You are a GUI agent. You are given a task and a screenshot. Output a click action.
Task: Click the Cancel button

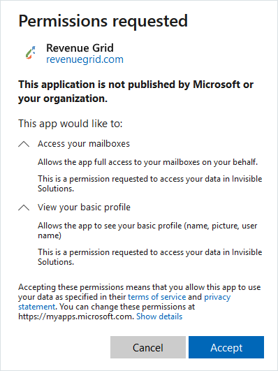tap(148, 347)
